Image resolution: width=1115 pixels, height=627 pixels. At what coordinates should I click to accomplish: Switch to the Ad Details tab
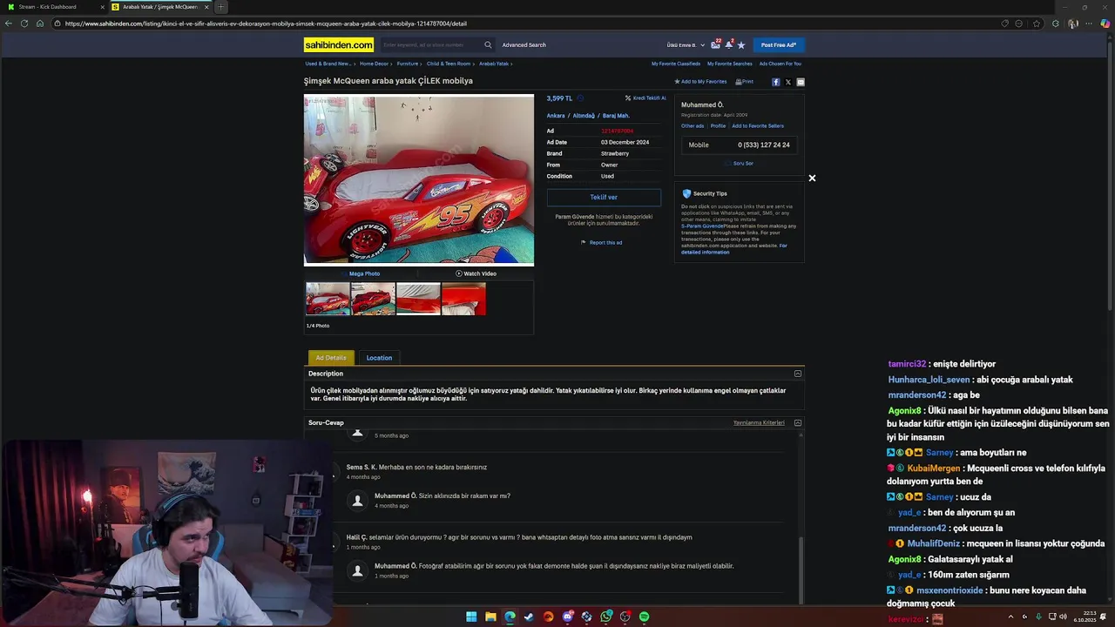tap(331, 358)
